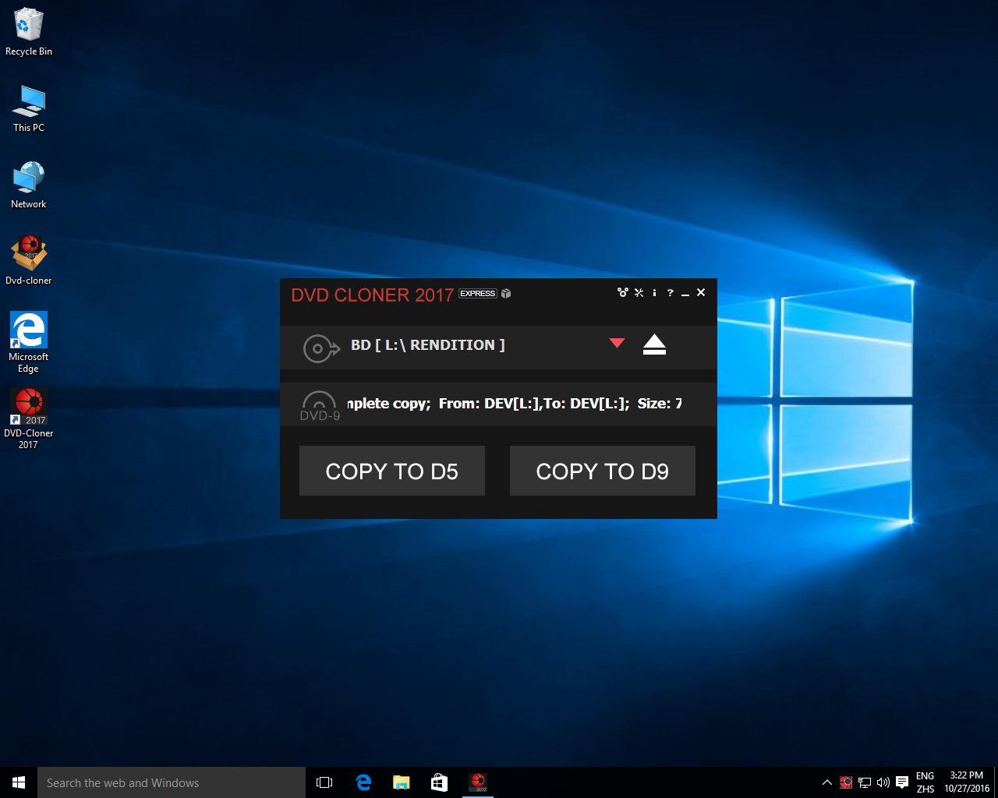Open the settings tools icon in DVD Cloner
This screenshot has width=998, height=798.
point(639,293)
